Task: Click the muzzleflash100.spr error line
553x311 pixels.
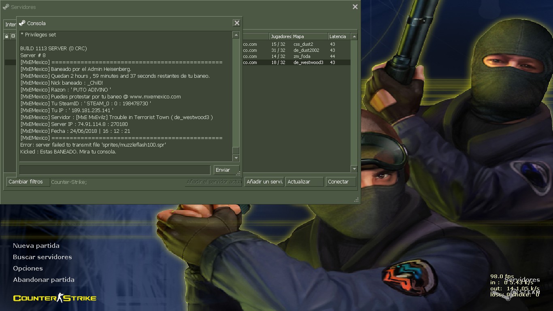Action: click(93, 145)
